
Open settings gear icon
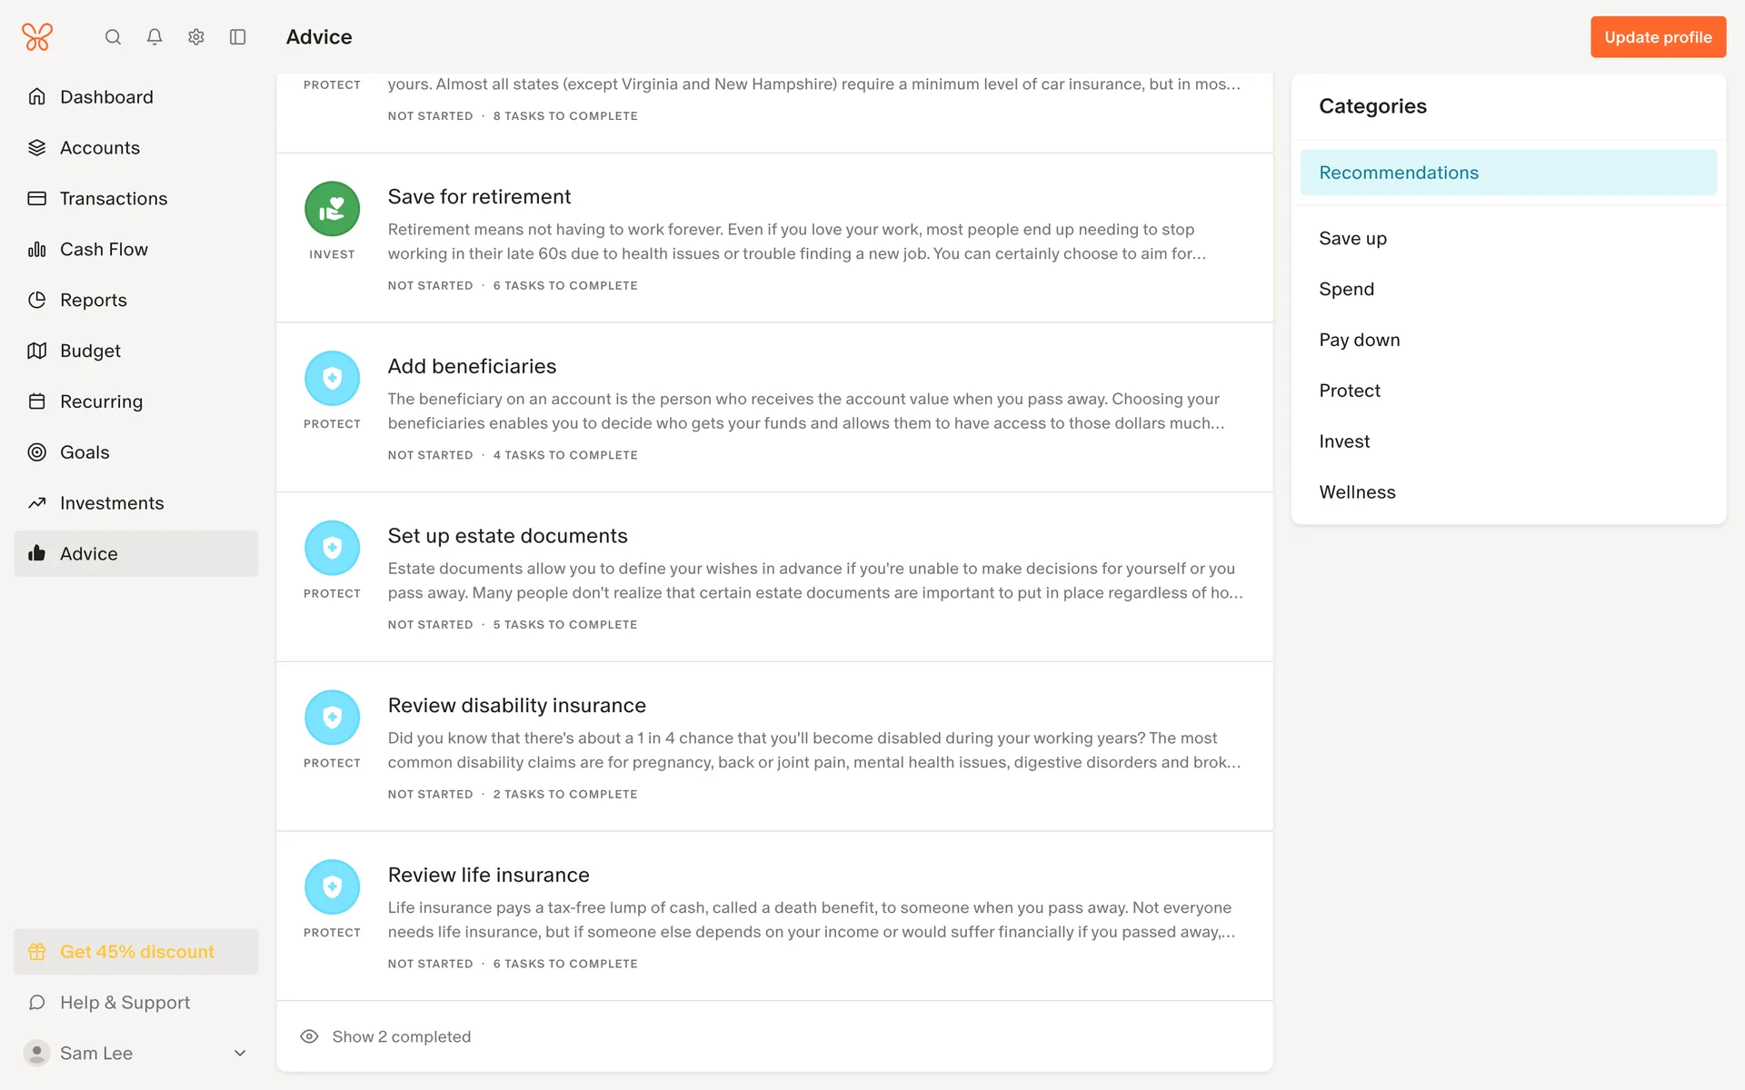(x=196, y=37)
